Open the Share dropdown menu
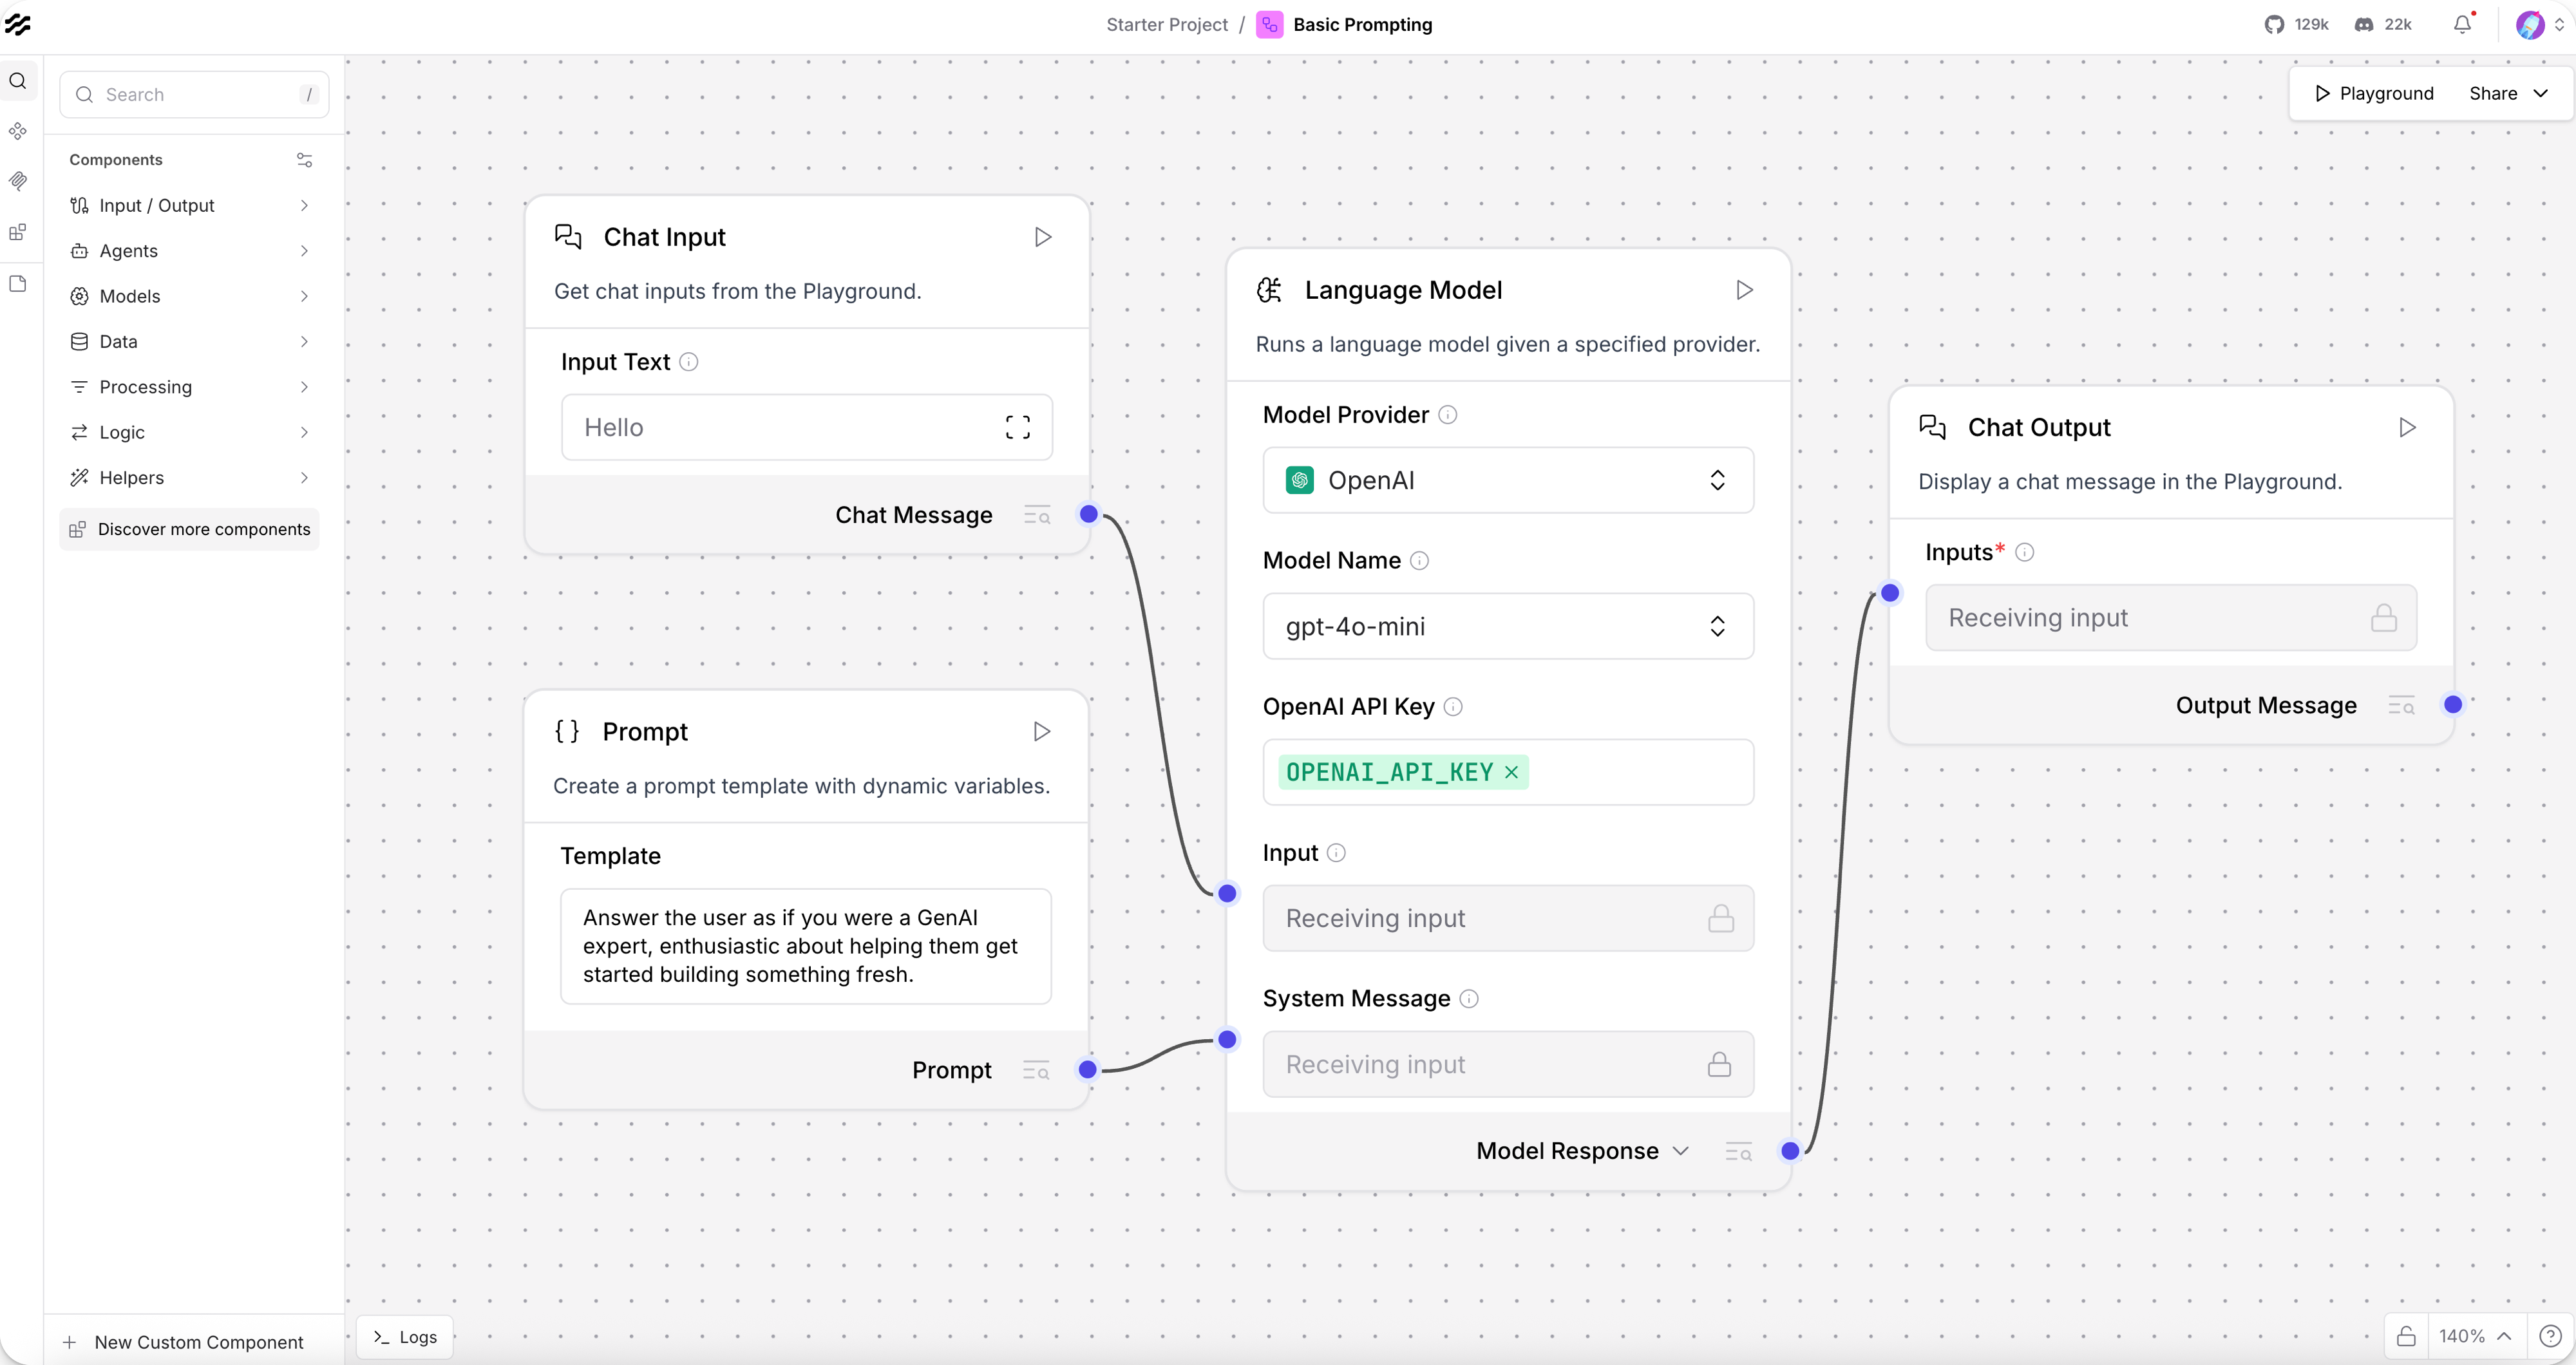2576x1365 pixels. pos(2509,93)
